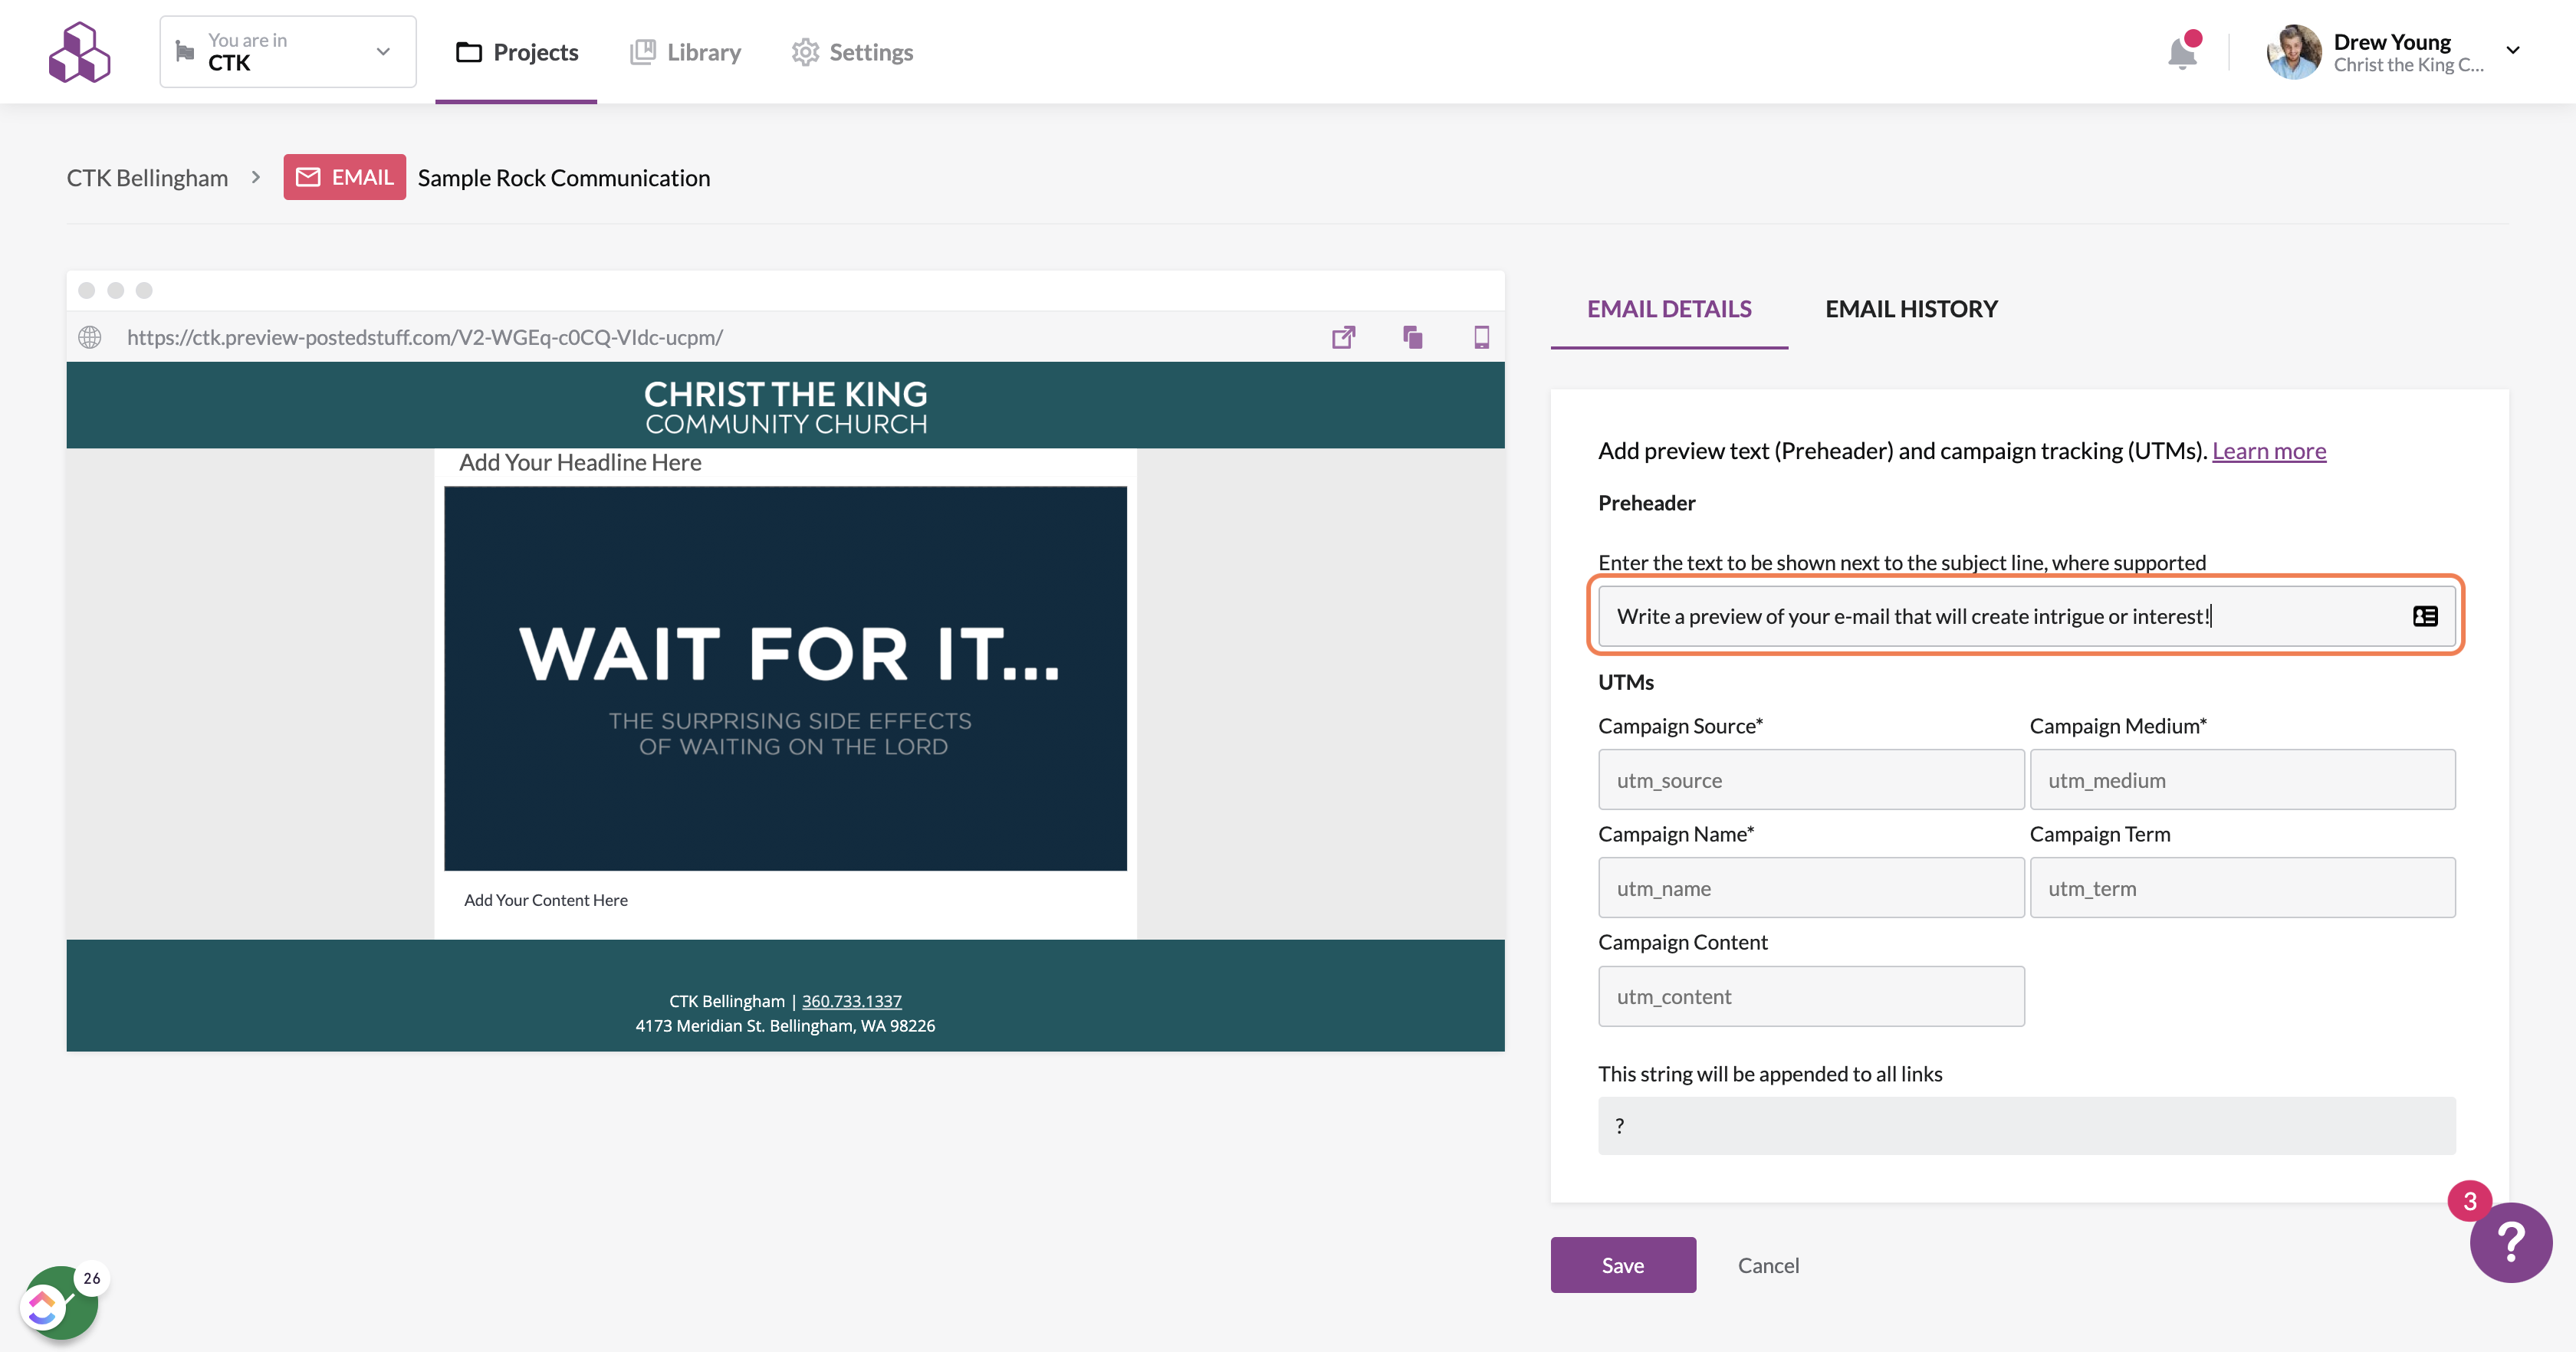Open the purple help question-mark button
Viewport: 2576px width, 1352px height.
2511,1243
